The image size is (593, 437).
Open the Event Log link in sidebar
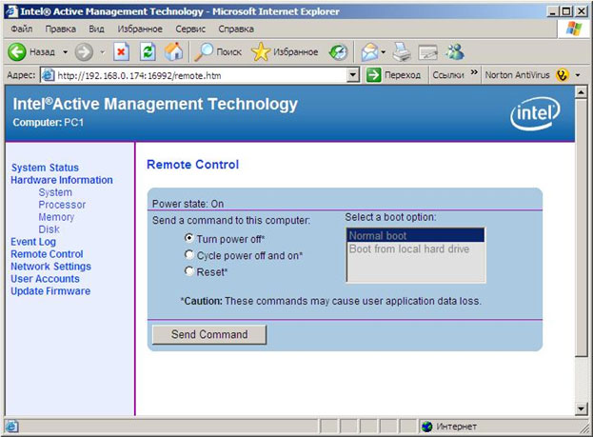(33, 242)
